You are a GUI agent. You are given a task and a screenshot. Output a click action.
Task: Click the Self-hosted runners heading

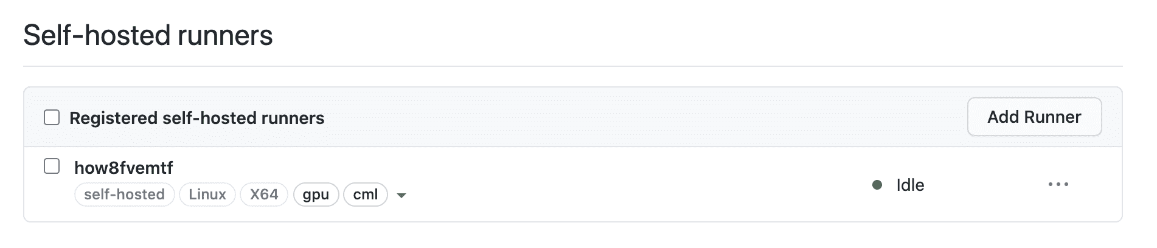pos(148,35)
